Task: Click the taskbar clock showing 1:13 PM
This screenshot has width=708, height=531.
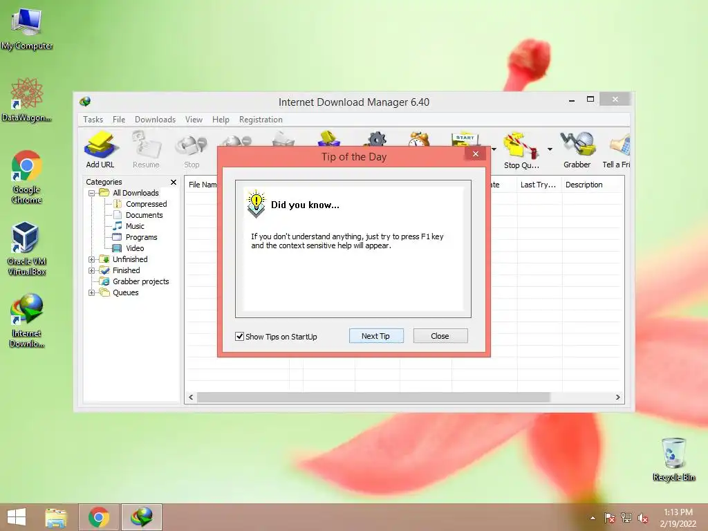Action: tap(678, 518)
